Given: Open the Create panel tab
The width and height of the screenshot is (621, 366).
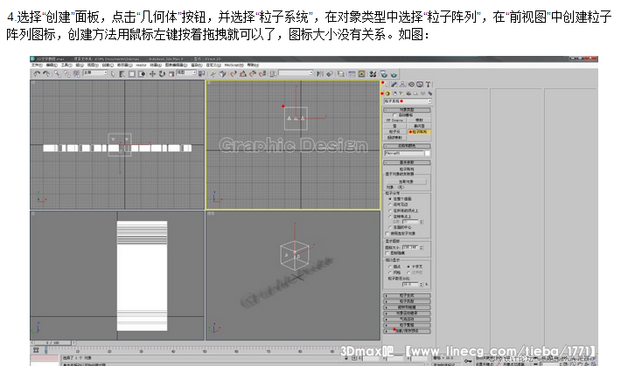Looking at the screenshot, I should tap(386, 86).
